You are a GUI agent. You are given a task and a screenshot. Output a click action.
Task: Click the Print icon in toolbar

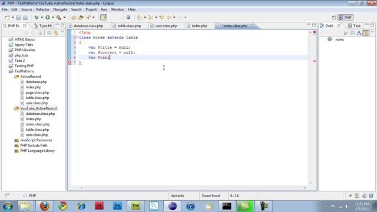pos(25,17)
